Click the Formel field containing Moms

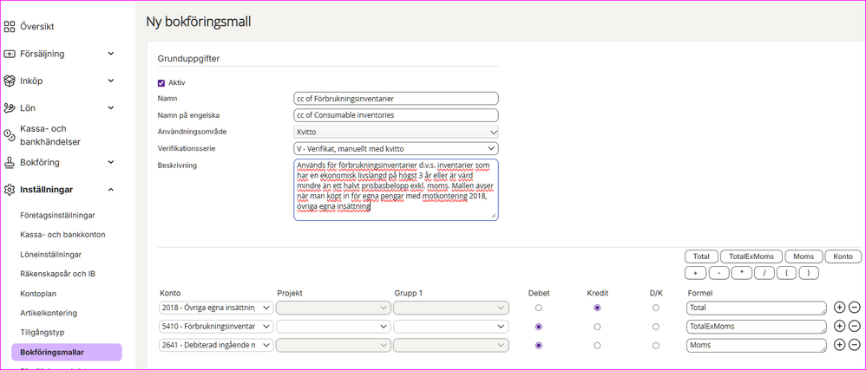pos(757,345)
